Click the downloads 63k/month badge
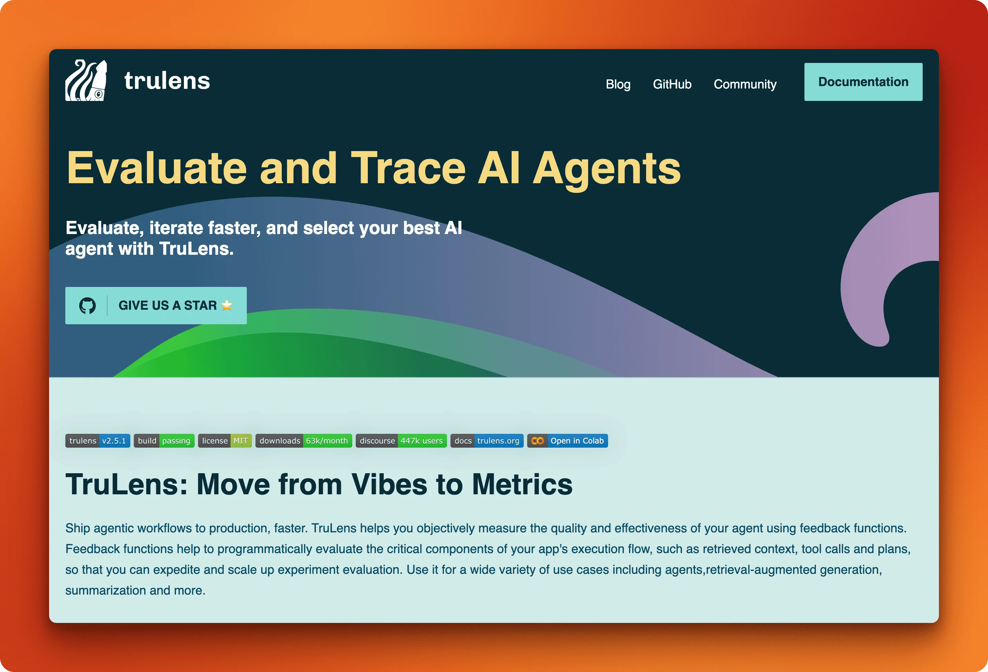 click(x=304, y=441)
